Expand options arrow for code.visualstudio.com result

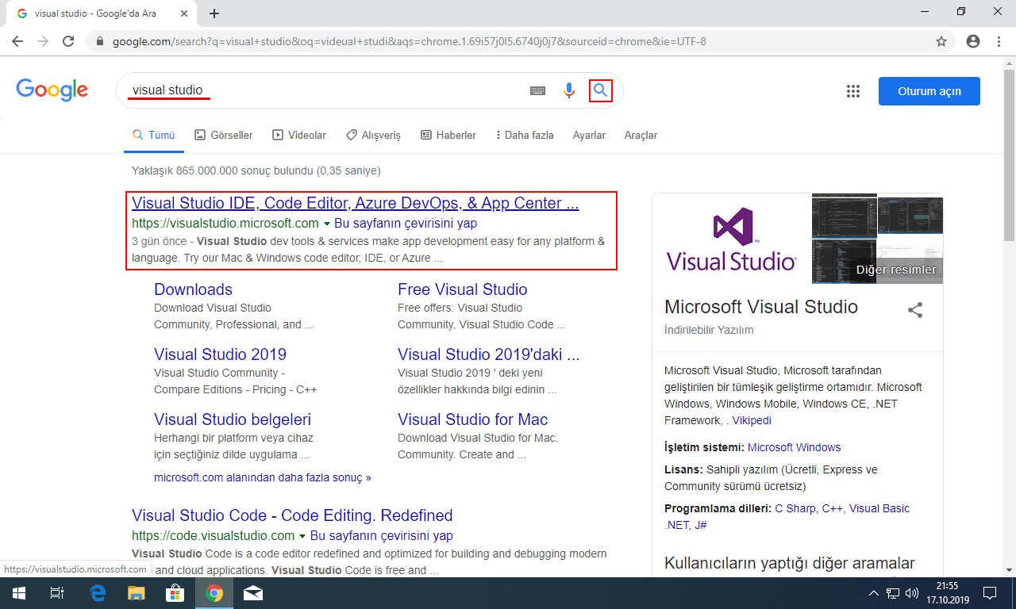302,536
